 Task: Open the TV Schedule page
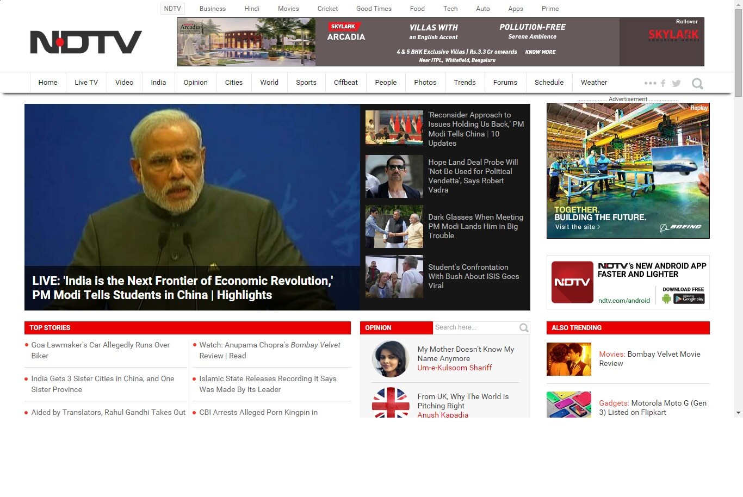(549, 83)
